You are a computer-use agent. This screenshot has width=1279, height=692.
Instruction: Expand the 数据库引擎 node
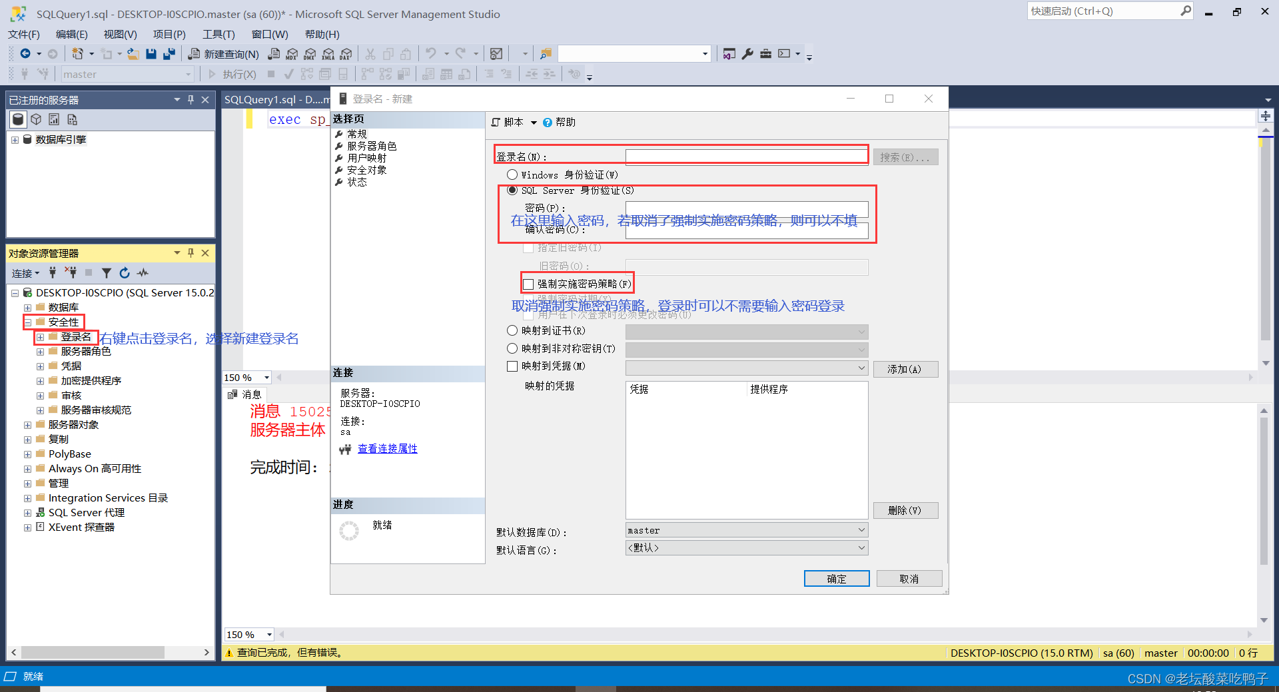click(15, 140)
